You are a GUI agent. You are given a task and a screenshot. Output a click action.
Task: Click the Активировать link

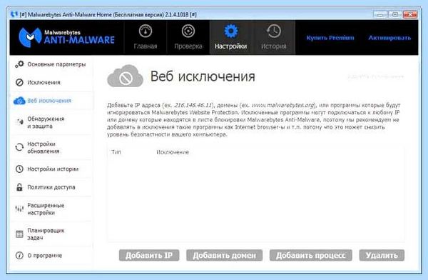[x=389, y=38]
